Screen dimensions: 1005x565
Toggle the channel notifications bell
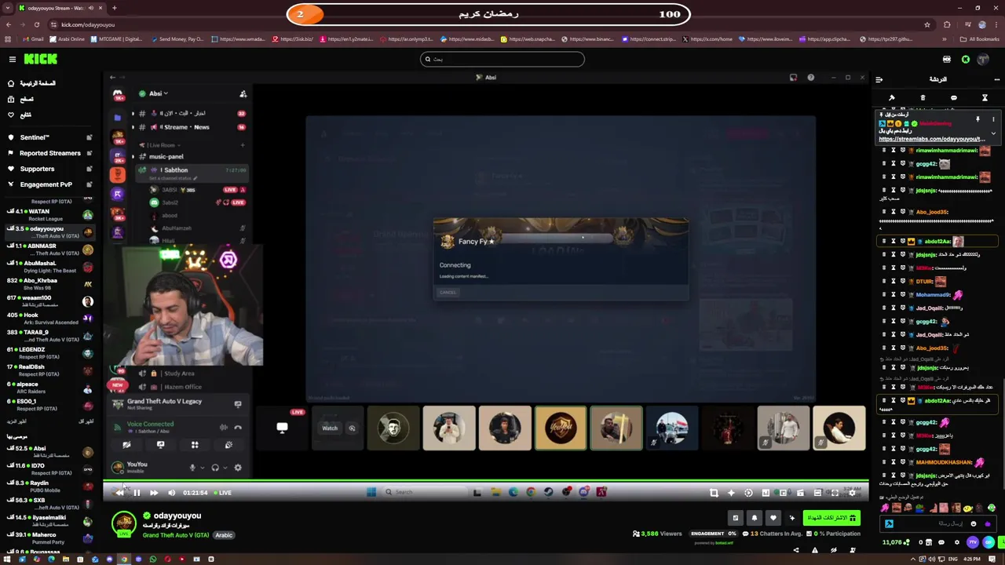click(x=754, y=518)
